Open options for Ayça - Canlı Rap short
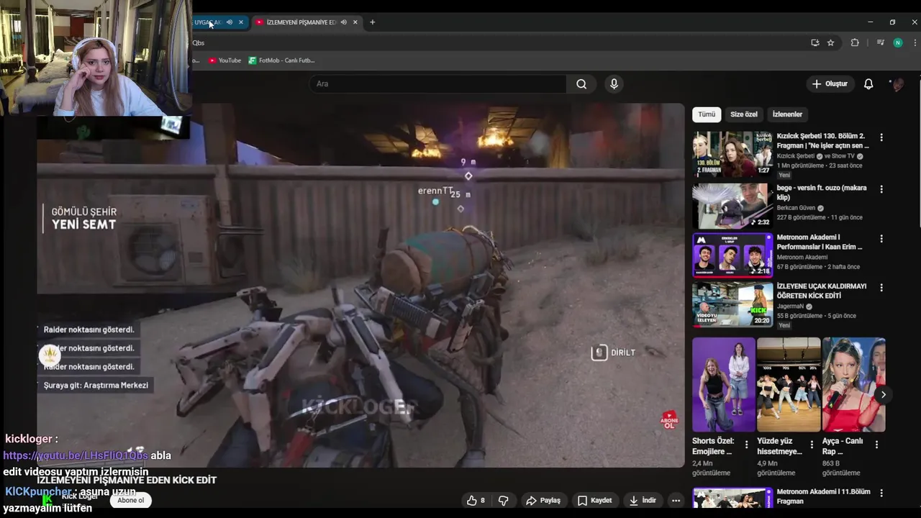This screenshot has width=921, height=518. pos(876,445)
